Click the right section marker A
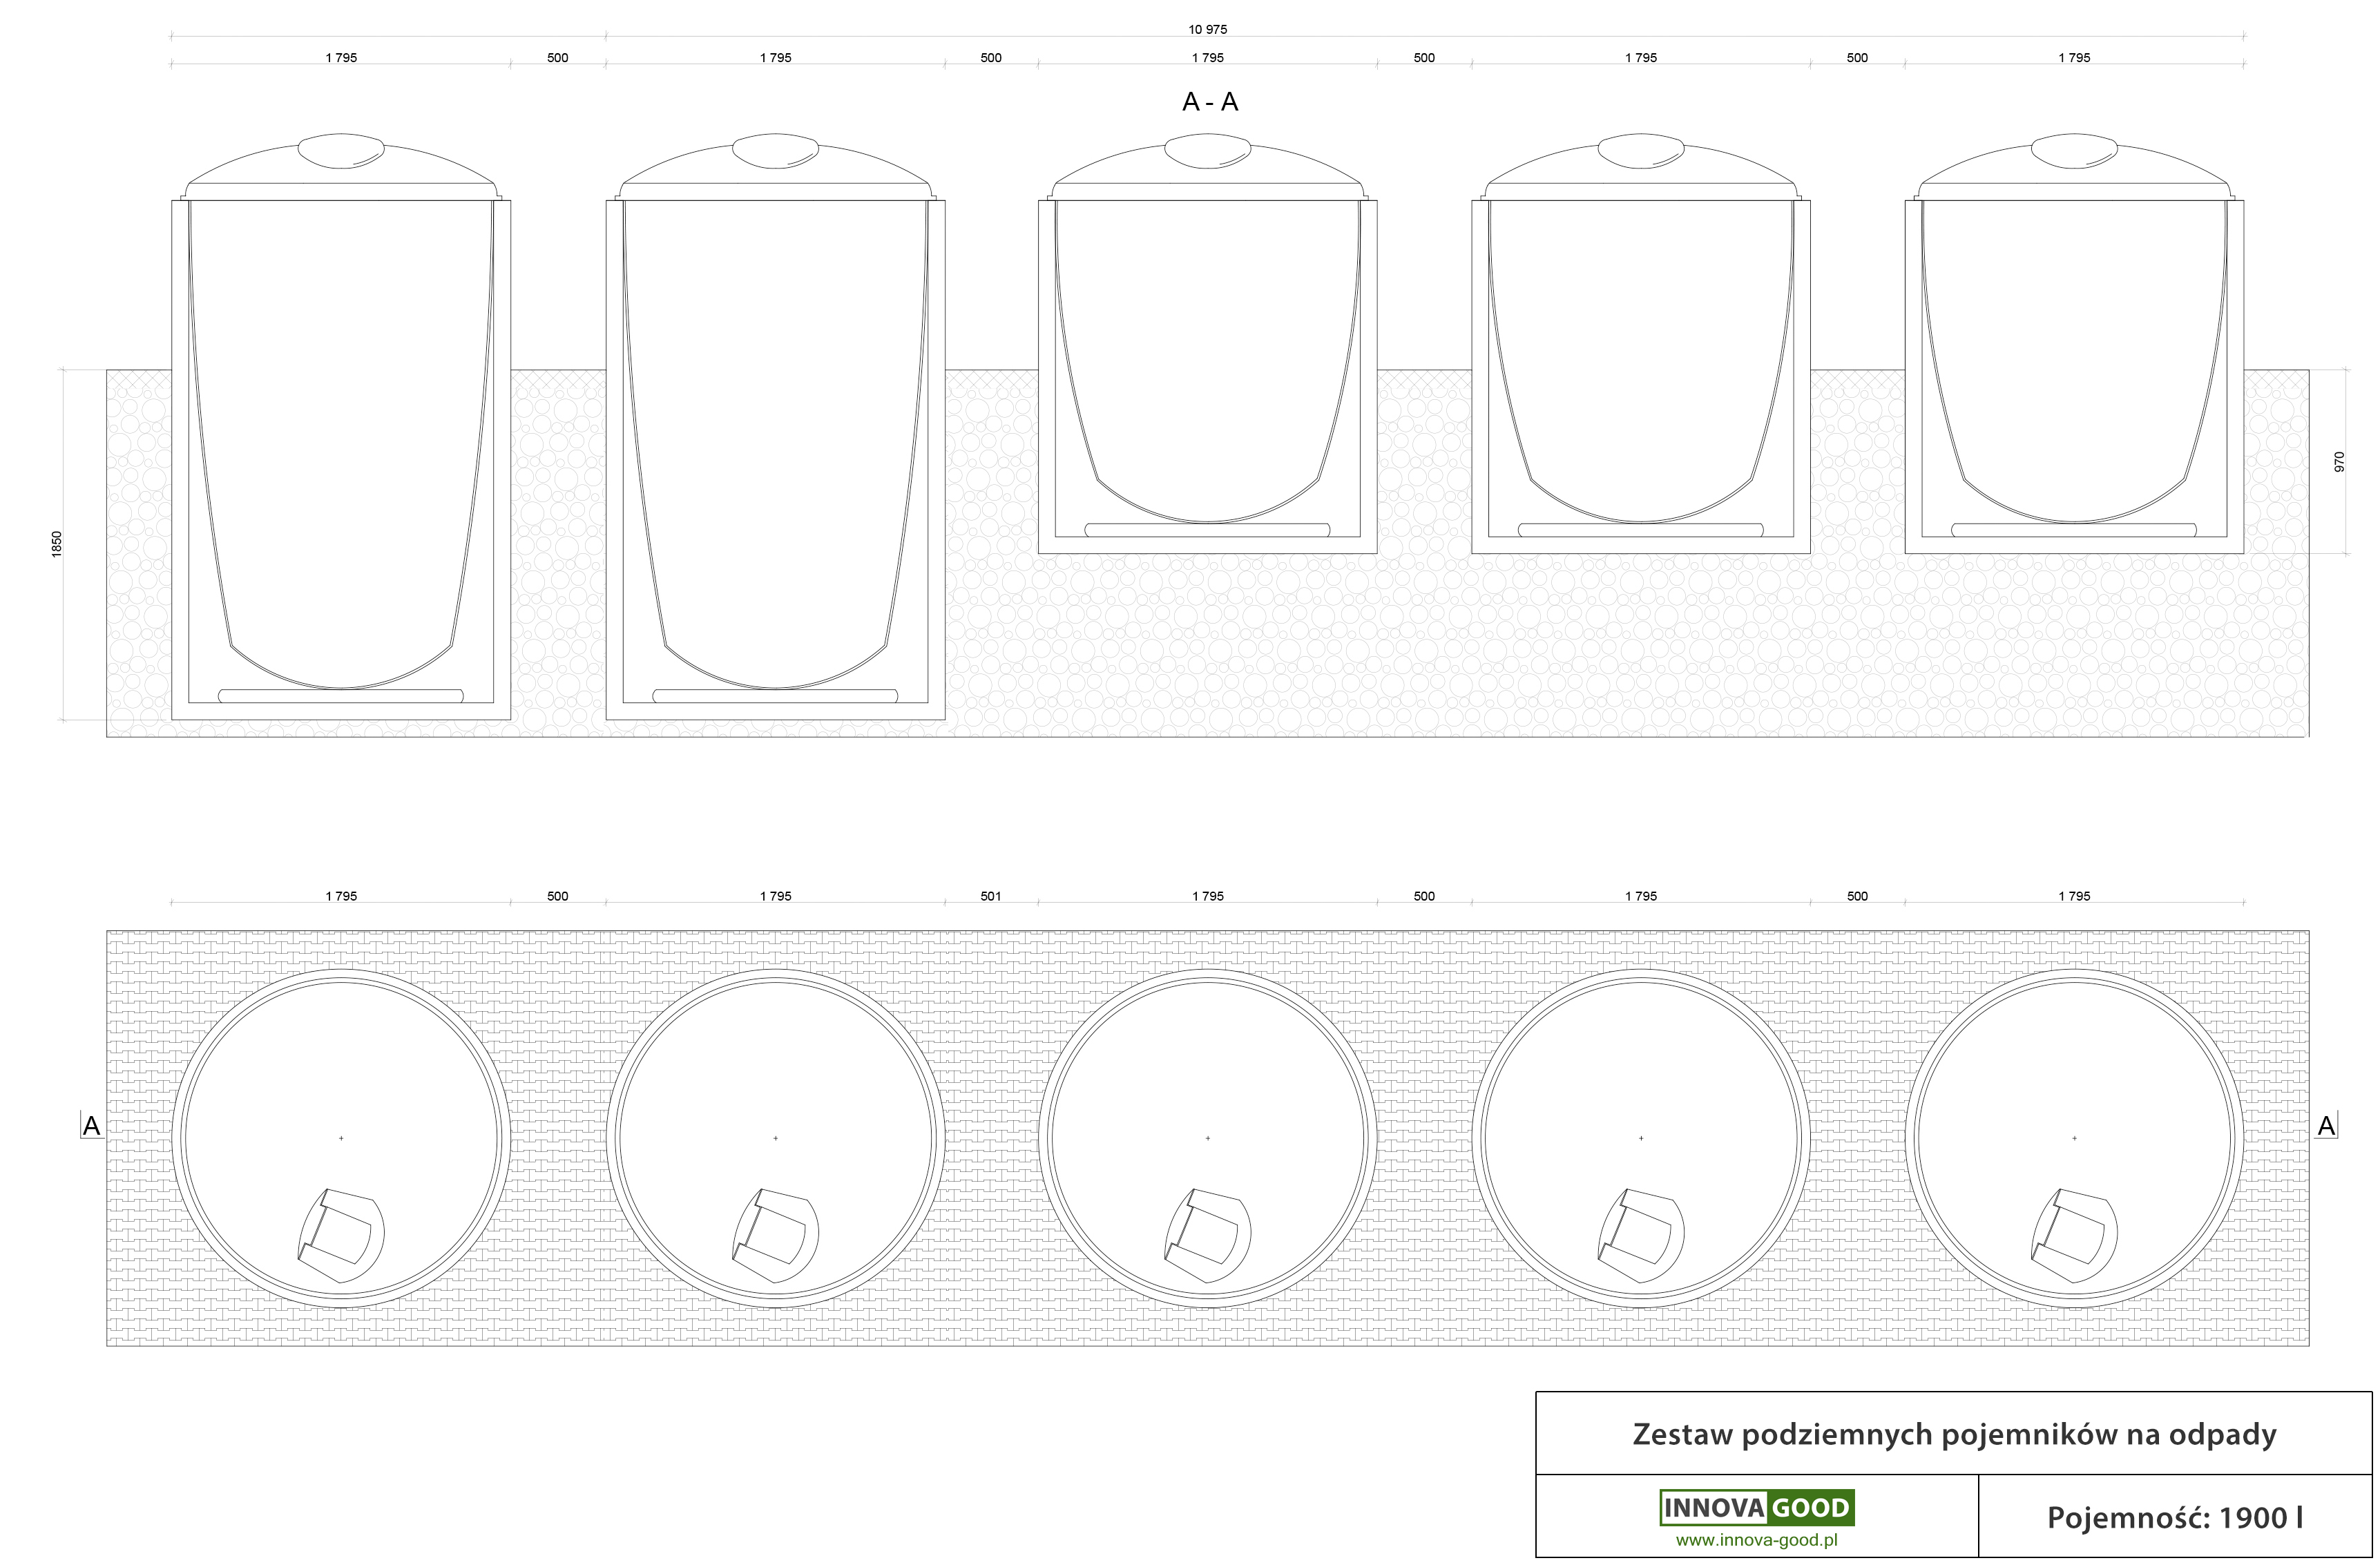Image resolution: width=2380 pixels, height=1565 pixels. pyautogui.click(x=2326, y=1126)
